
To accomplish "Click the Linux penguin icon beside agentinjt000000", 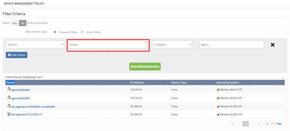I will pos(8,89).
